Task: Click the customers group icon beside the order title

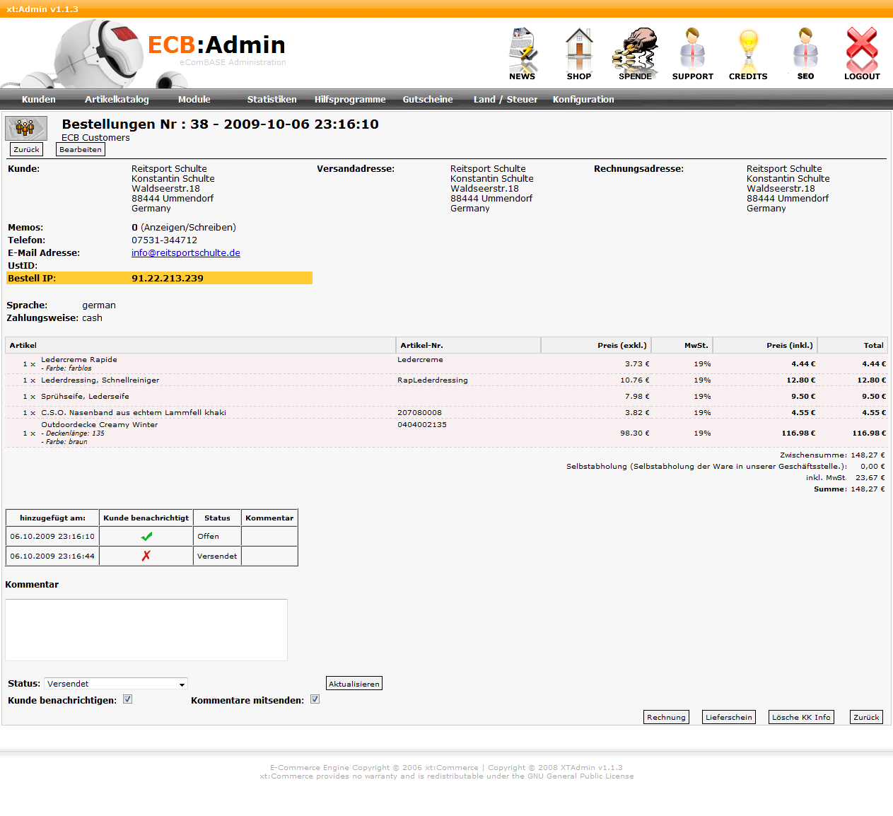Action: (26, 128)
